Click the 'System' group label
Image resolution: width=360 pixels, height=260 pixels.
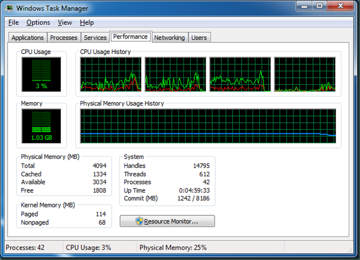point(134,157)
